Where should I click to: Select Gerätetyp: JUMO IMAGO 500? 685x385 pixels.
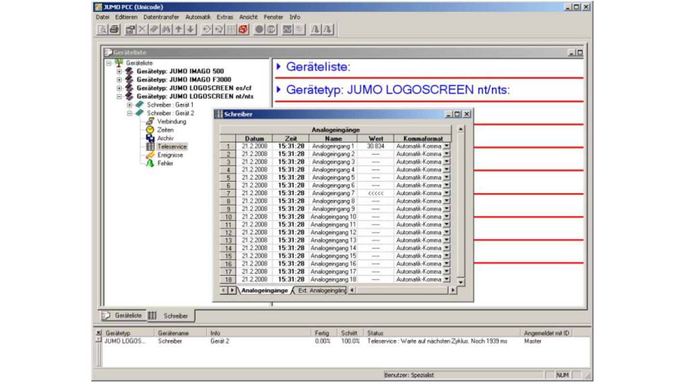(x=180, y=71)
